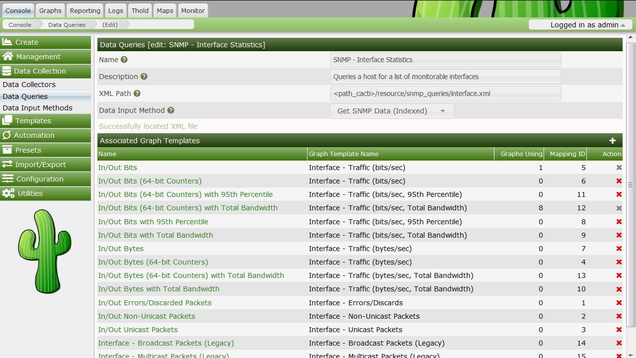This screenshot has height=358, width=636.
Task: Delete the In/Out Bytes graph template mapping
Action: click(619, 249)
